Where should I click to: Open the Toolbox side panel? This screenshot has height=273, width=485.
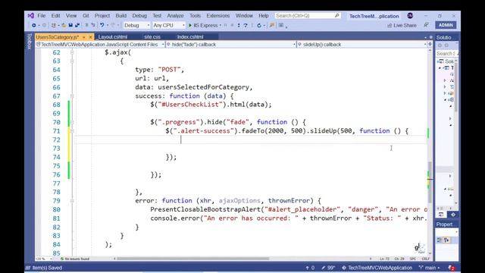(30, 41)
